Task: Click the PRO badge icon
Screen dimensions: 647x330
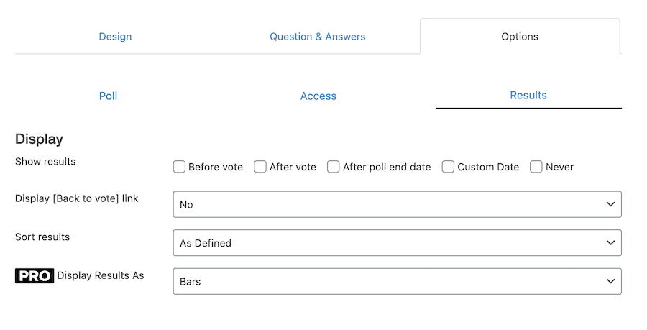Action: (x=35, y=275)
